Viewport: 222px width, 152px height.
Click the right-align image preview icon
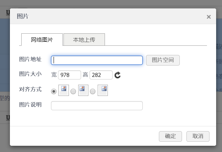[x=102, y=90]
